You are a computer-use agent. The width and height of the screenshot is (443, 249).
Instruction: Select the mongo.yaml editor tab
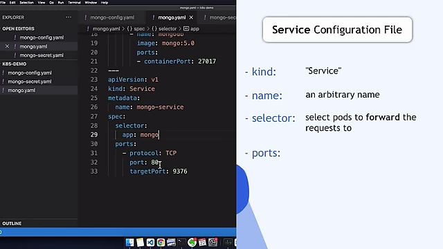172,17
